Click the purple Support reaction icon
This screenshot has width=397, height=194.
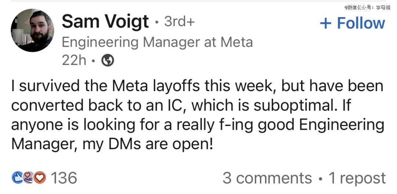pos(28,177)
